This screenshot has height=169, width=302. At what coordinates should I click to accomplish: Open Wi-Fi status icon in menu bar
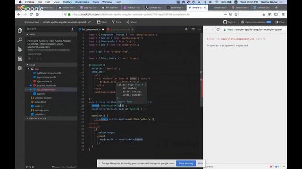click(217, 2)
